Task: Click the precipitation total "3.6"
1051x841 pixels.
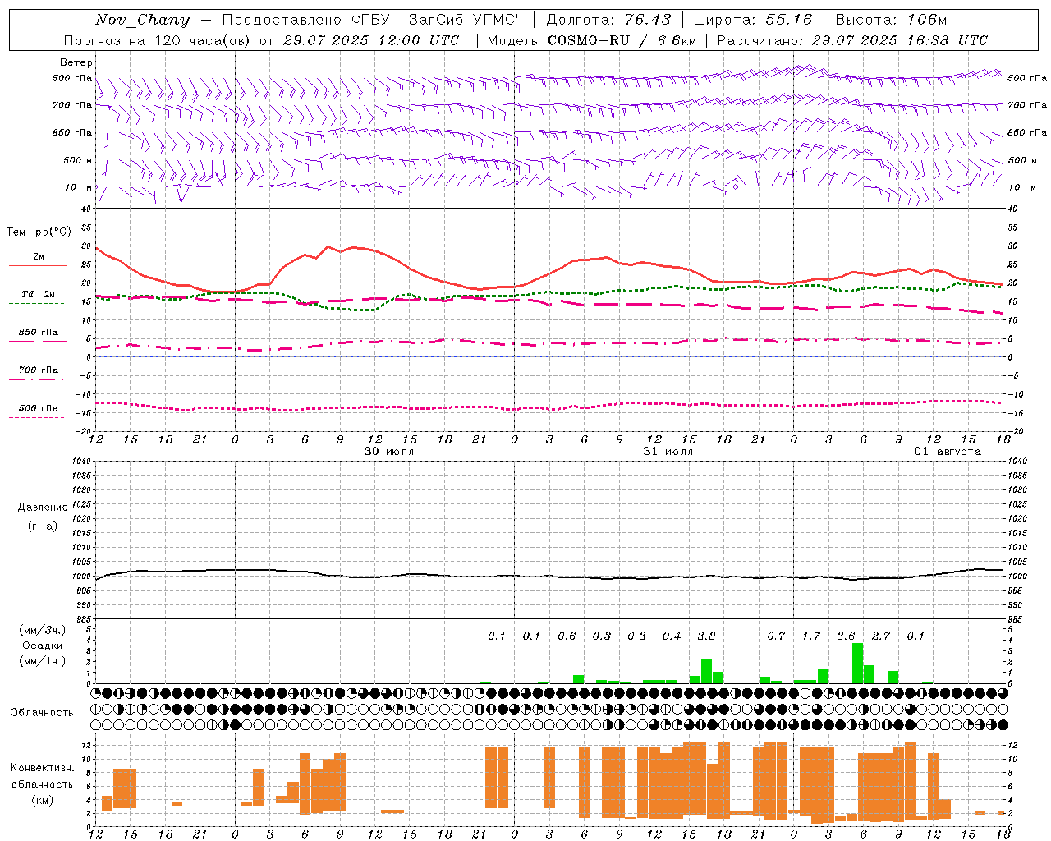Action: (x=846, y=636)
